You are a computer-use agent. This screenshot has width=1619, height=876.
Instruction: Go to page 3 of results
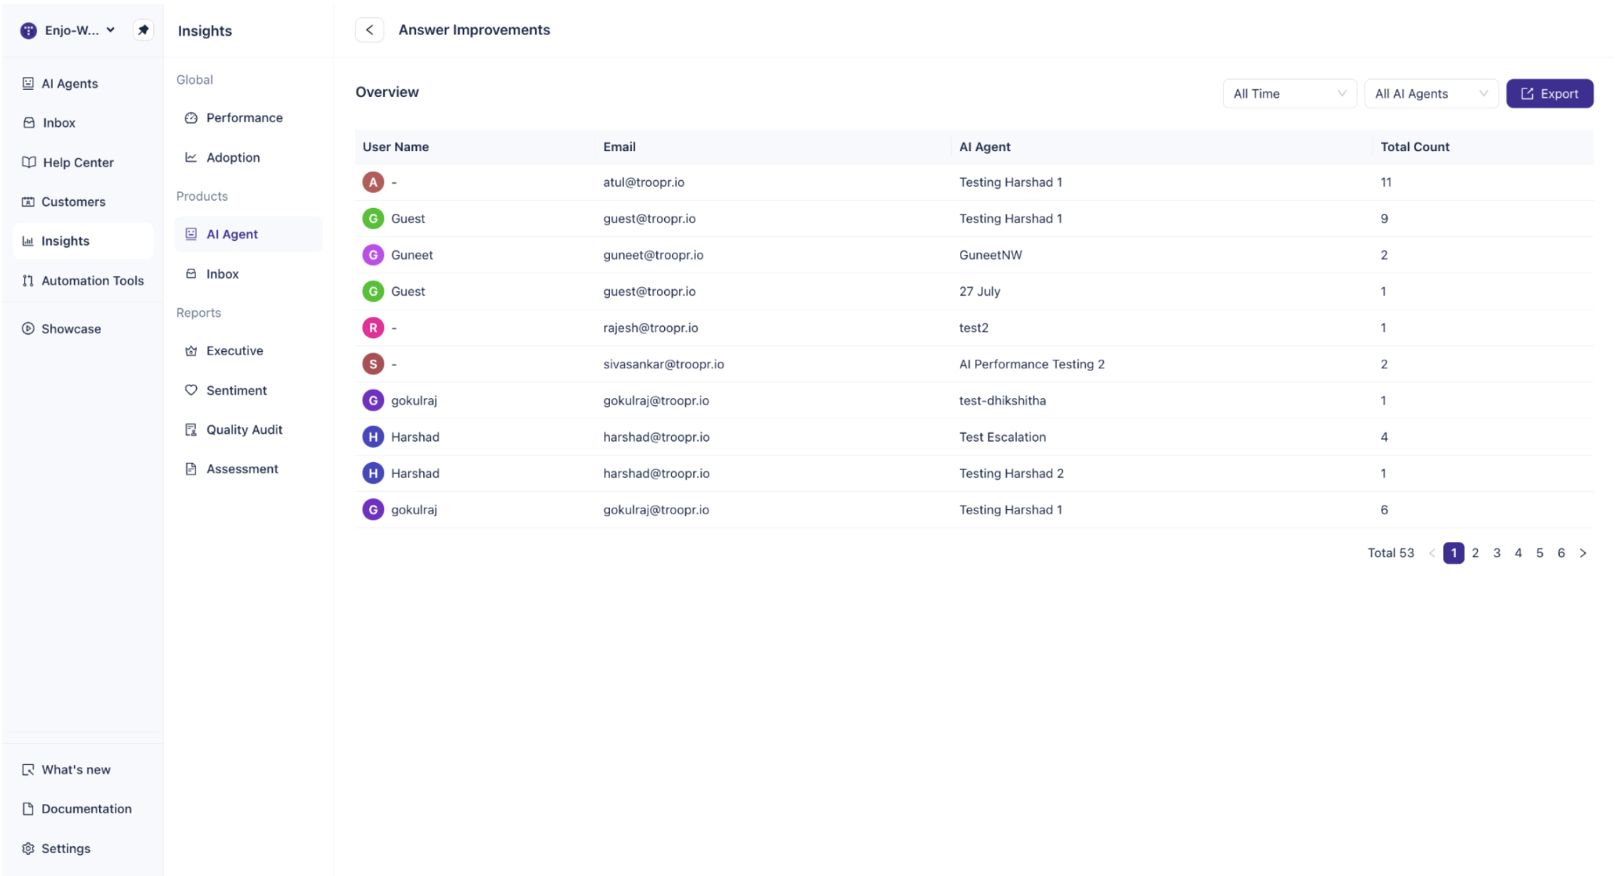(x=1496, y=553)
